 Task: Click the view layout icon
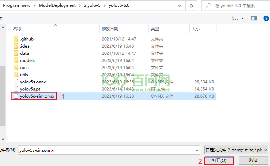pos(235,18)
